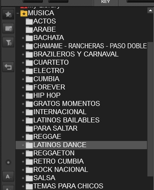The height and width of the screenshot is (190, 154).
Task: Expand the SALSA folder
Action: (23, 178)
